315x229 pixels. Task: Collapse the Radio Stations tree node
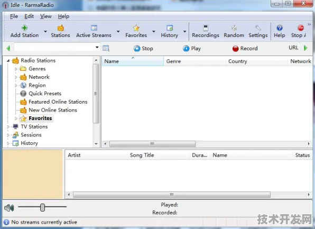(x=8, y=60)
